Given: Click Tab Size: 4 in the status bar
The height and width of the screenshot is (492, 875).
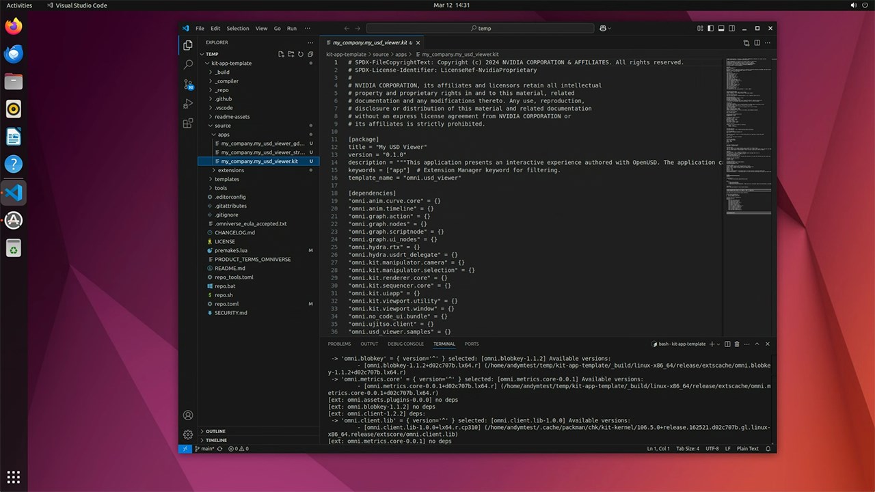Looking at the screenshot, I should pos(688,449).
